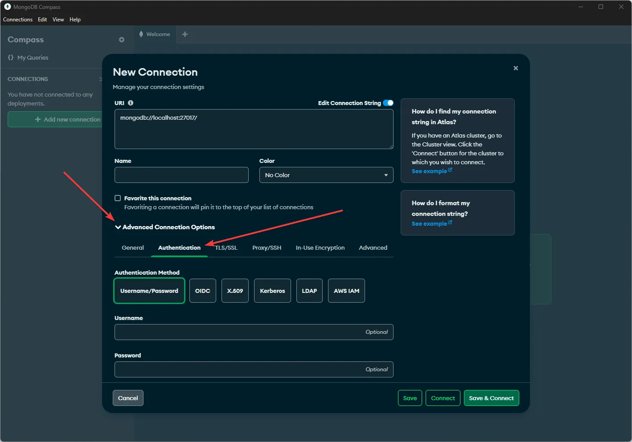Image resolution: width=632 pixels, height=442 pixels.
Task: Click the URI info icon
Action: pyautogui.click(x=131, y=103)
